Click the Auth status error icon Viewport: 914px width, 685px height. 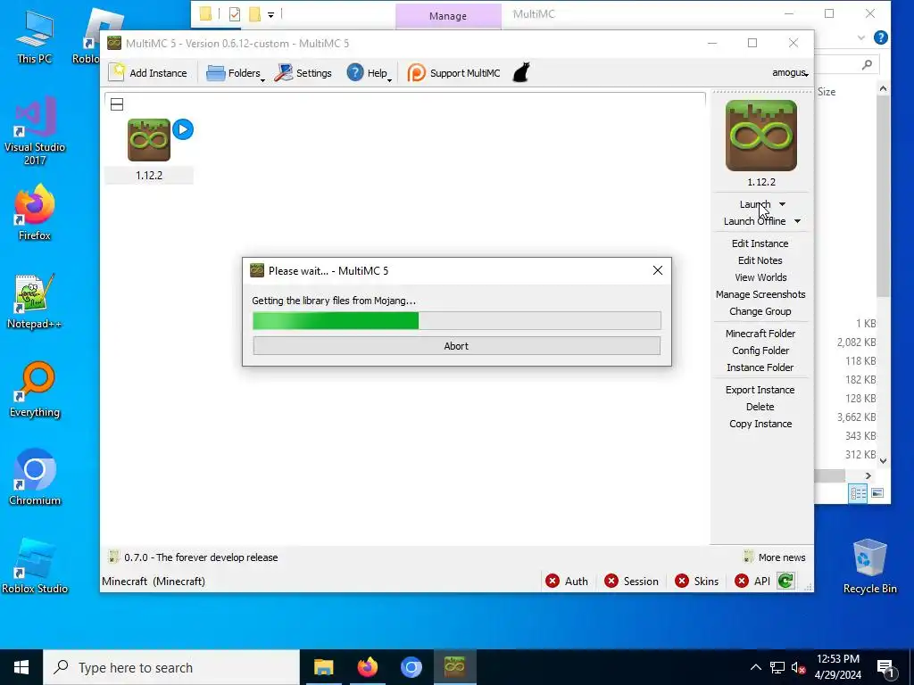pos(552,581)
